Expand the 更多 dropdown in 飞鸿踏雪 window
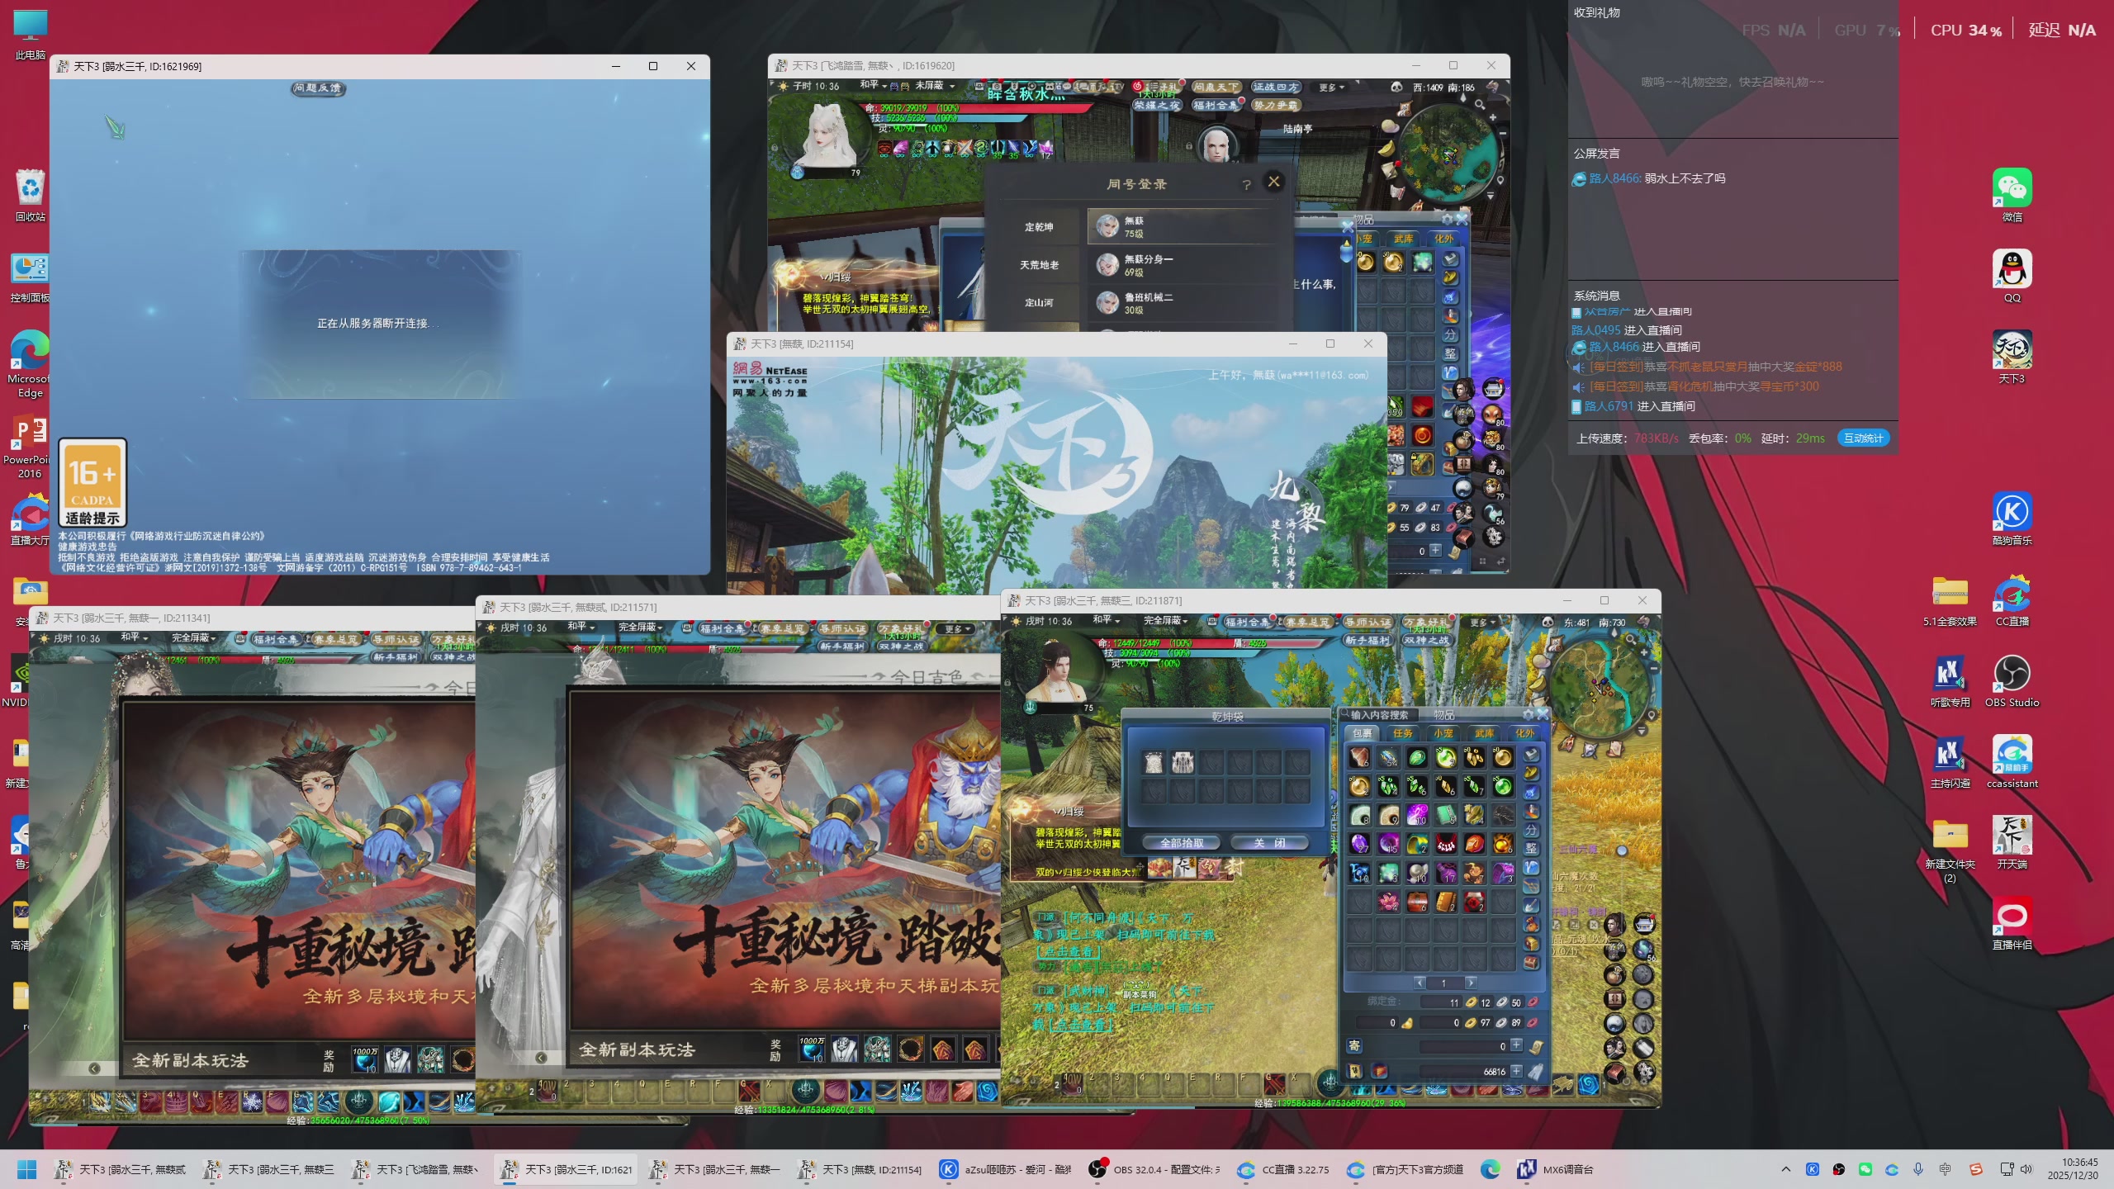This screenshot has height=1189, width=2114. [1331, 87]
